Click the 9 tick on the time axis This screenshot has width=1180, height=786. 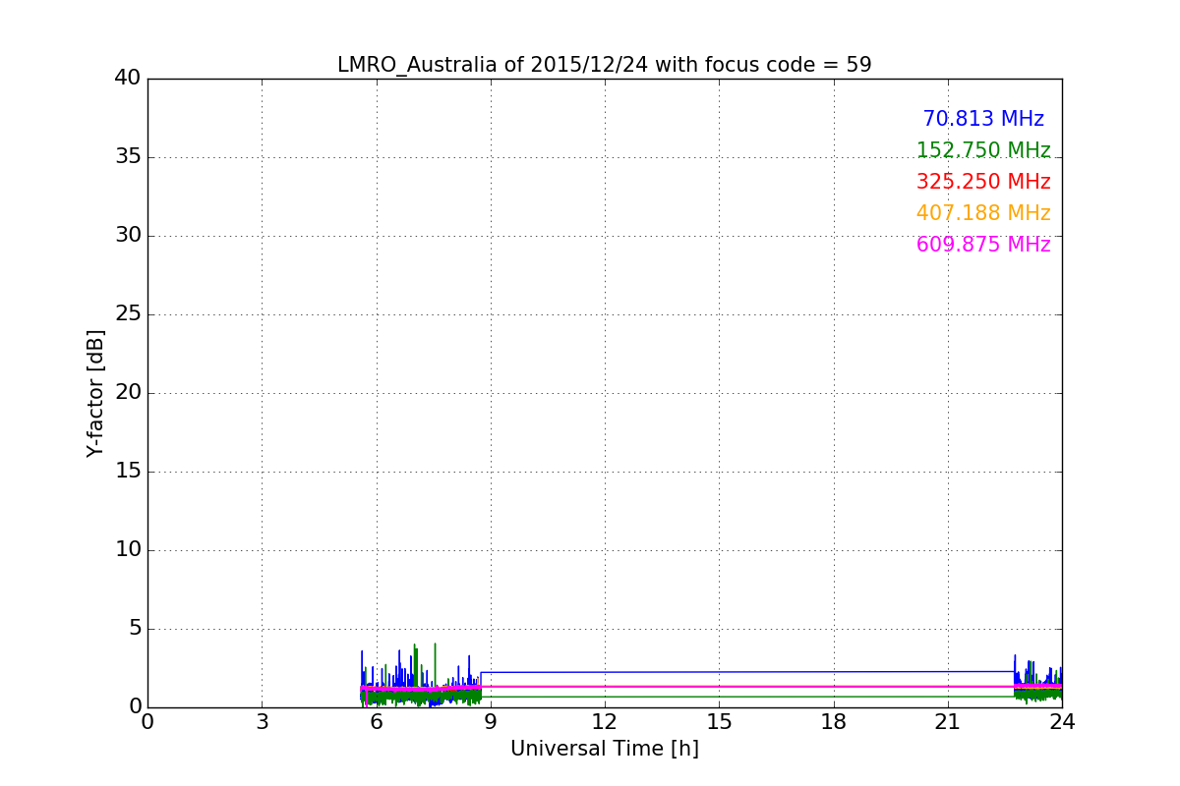(491, 722)
